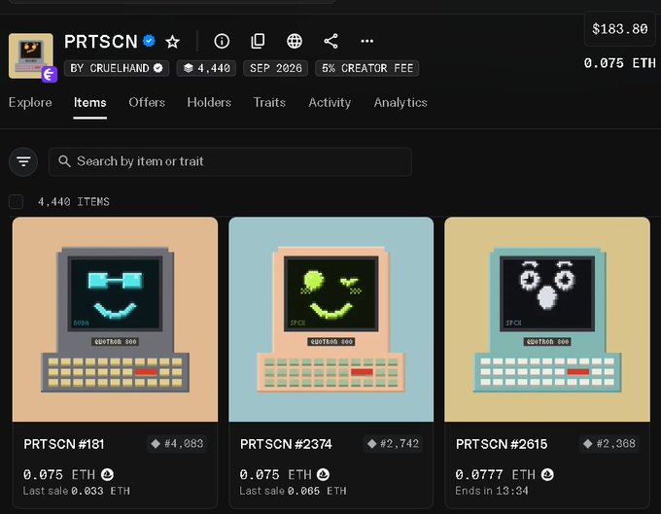Open collection info via the circled i icon
This screenshot has width=661, height=514.
pos(222,41)
